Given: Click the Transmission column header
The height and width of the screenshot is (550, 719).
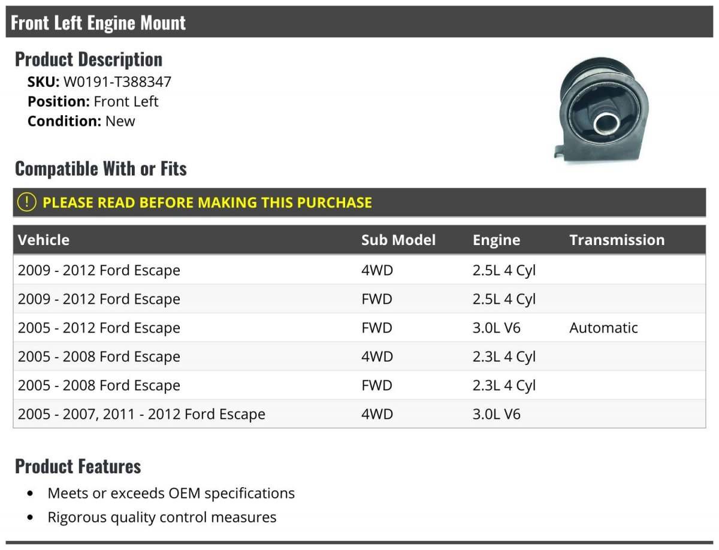Looking at the screenshot, I should click(x=617, y=240).
